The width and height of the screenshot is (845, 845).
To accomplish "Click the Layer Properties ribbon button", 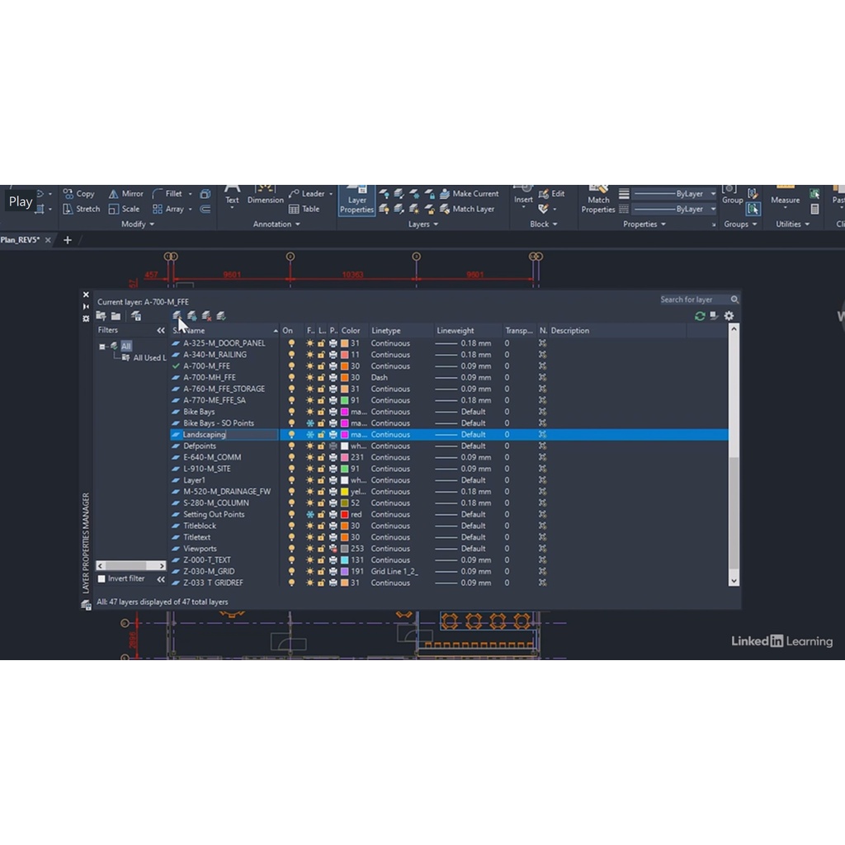I will 356,201.
